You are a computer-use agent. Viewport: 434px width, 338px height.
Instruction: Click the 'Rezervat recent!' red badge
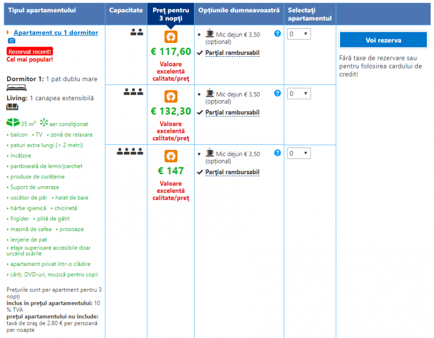tap(30, 52)
